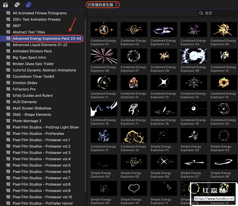Image resolution: width=238 pixels, height=206 pixels.
Task: Select Pixel Film Studios - Proteaser vol.7
Action: coord(42,178)
